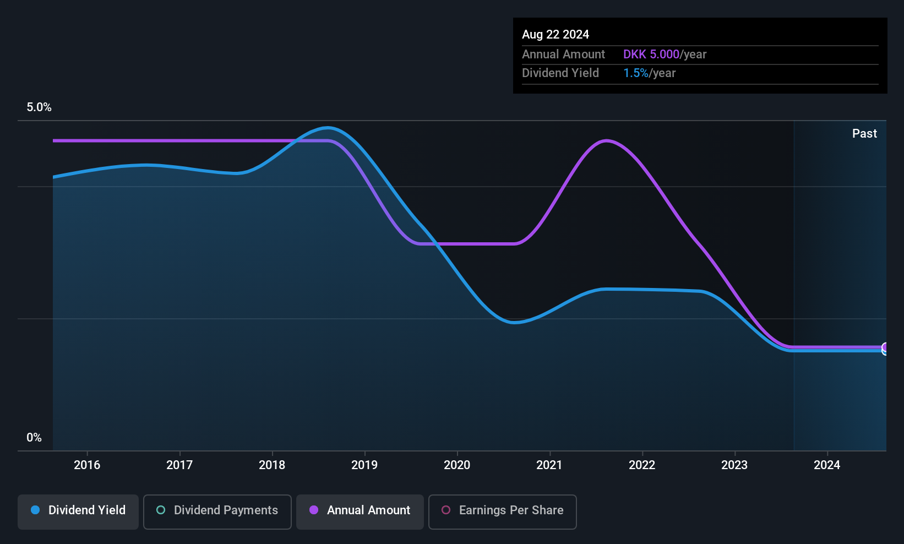Screen dimensions: 904x544
Task: Click the Aug 22 2024 tooltip date
Action: [556, 34]
